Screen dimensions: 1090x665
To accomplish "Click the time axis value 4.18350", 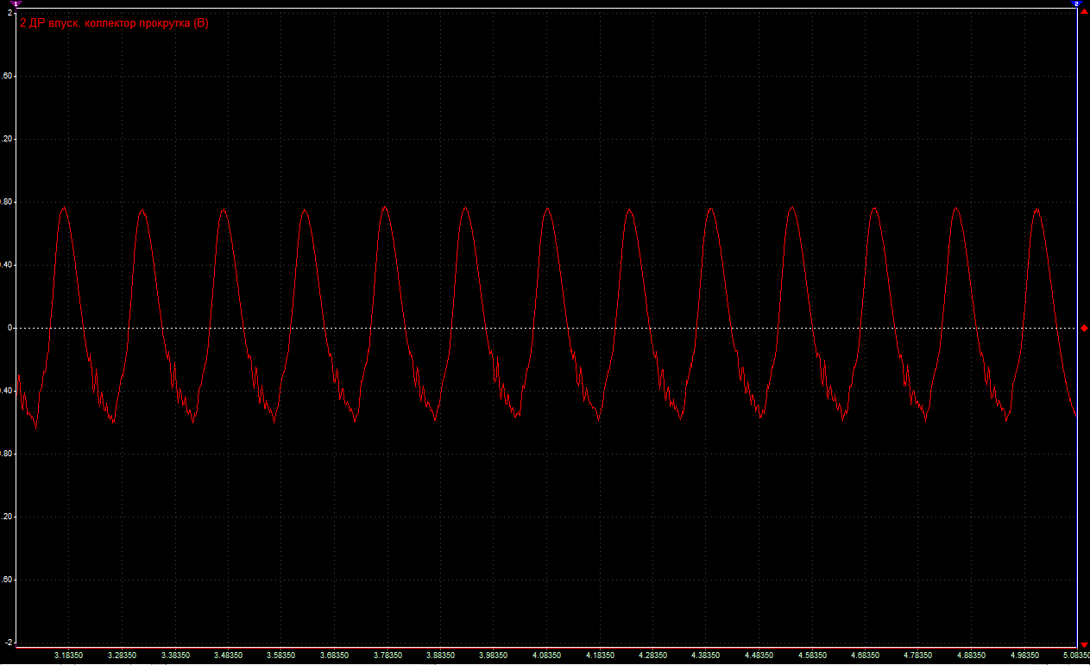I will [600, 656].
